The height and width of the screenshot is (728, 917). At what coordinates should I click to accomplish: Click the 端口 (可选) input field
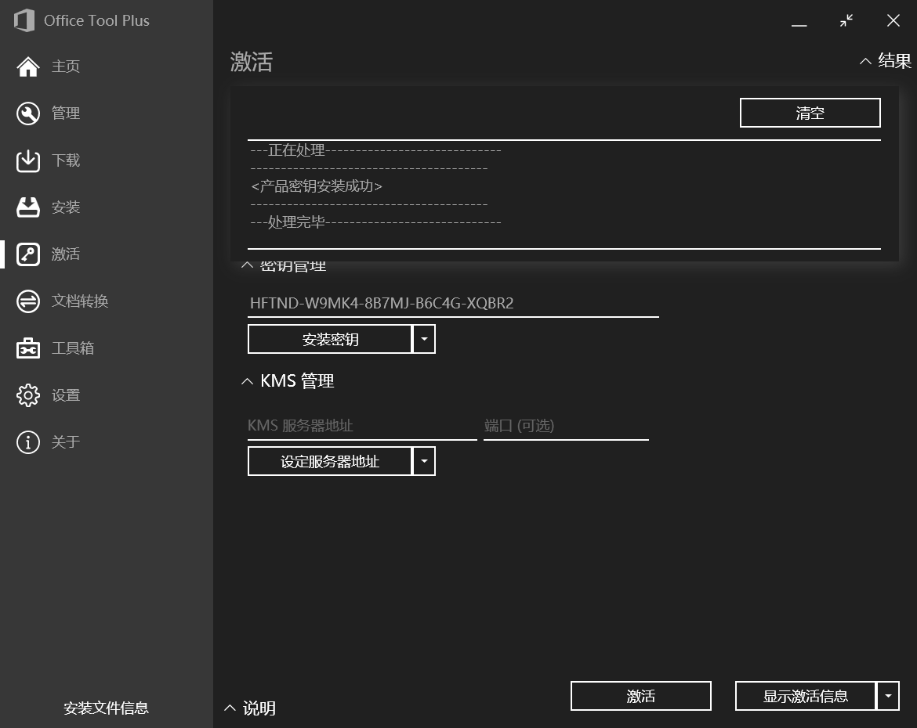566,426
